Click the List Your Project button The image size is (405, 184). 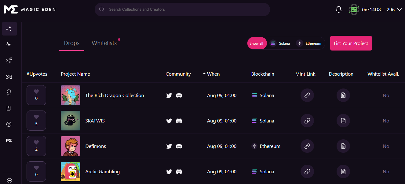(x=351, y=43)
